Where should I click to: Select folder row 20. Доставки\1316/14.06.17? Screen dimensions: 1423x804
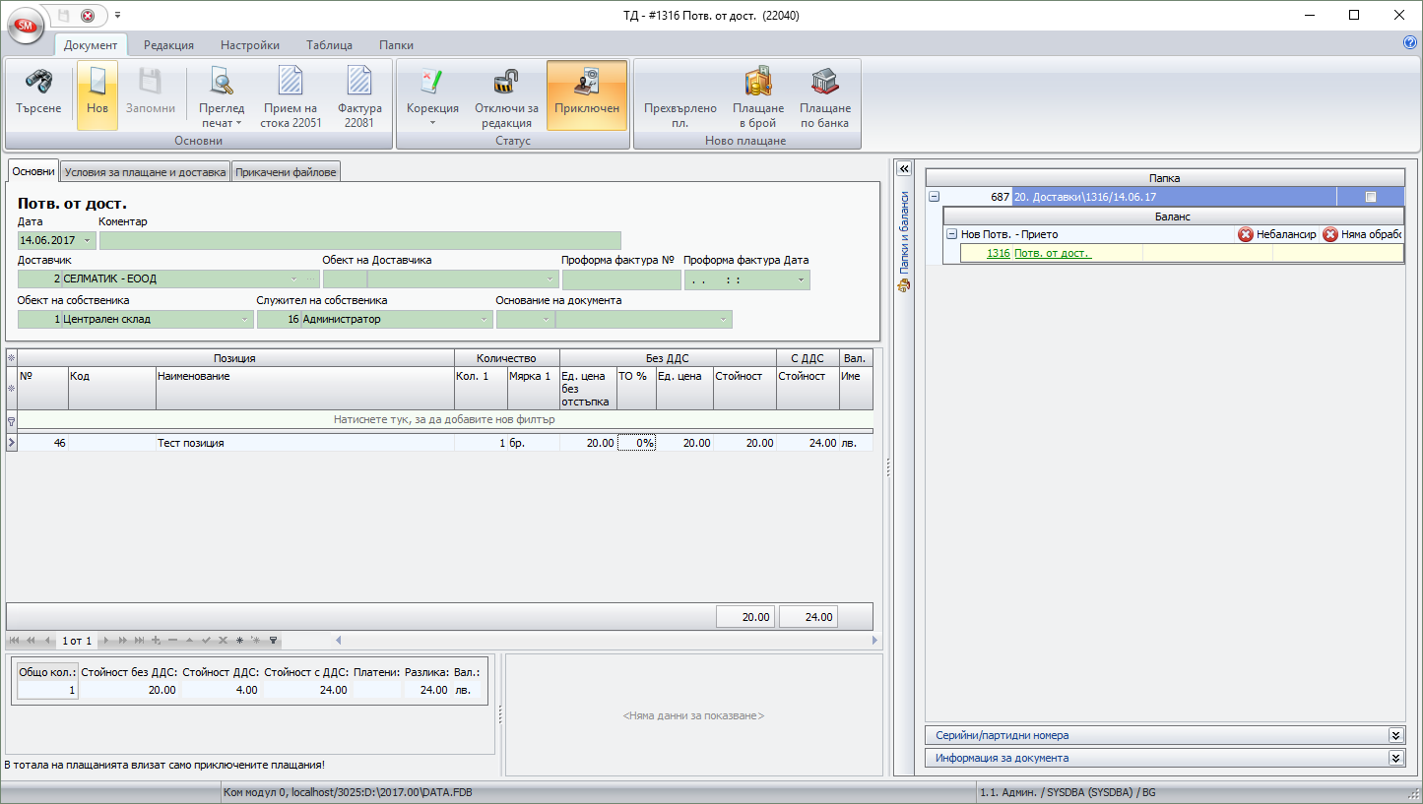1174,197
